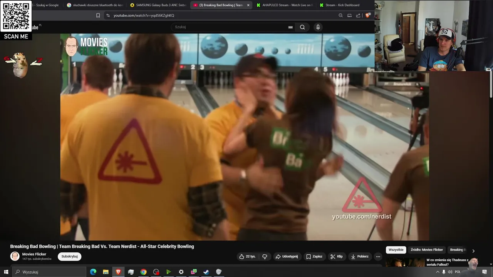Open Steam from taskbar
Image resolution: width=493 pixels, height=277 pixels.
[x=206, y=272]
